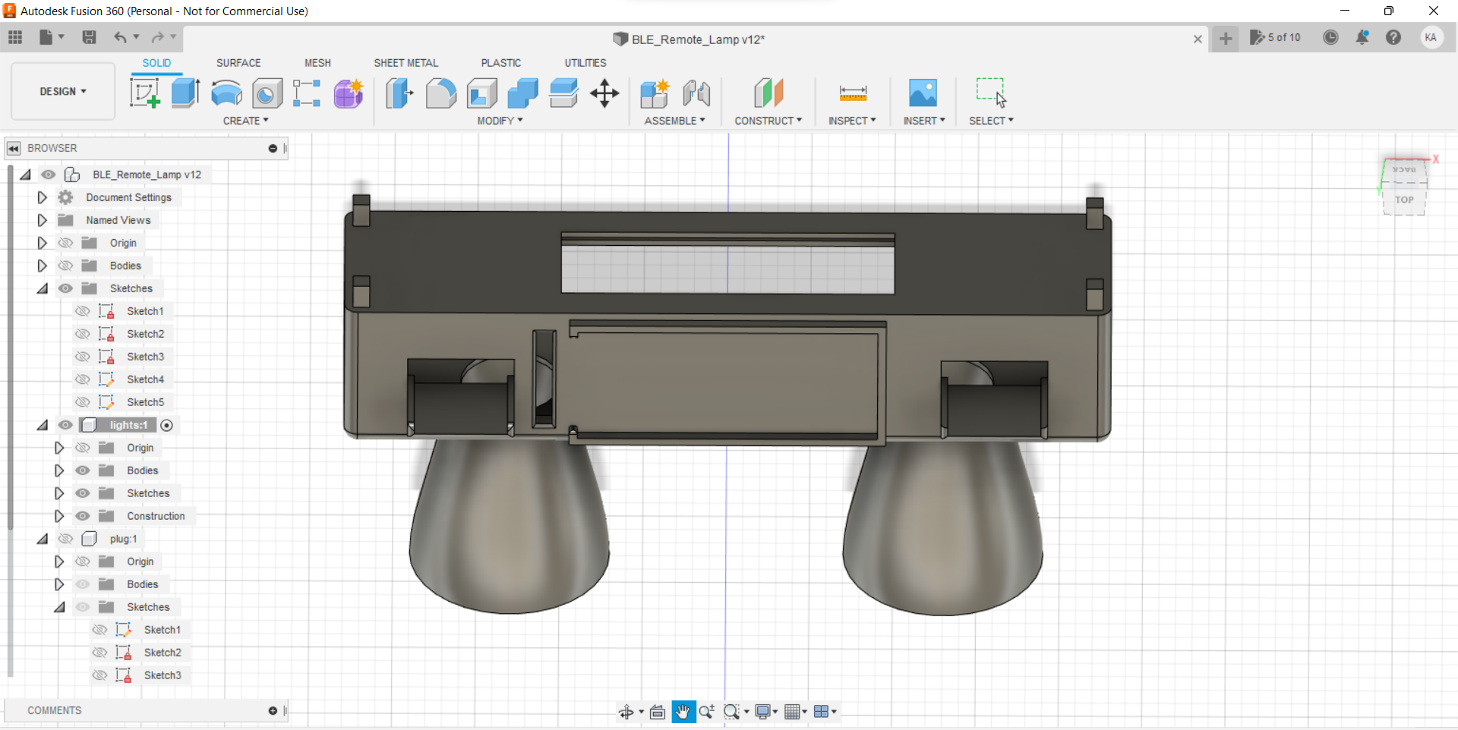Screen dimensions: 1458x730
Task: Open the SHEET METAL ribbon tab
Action: pyautogui.click(x=406, y=63)
